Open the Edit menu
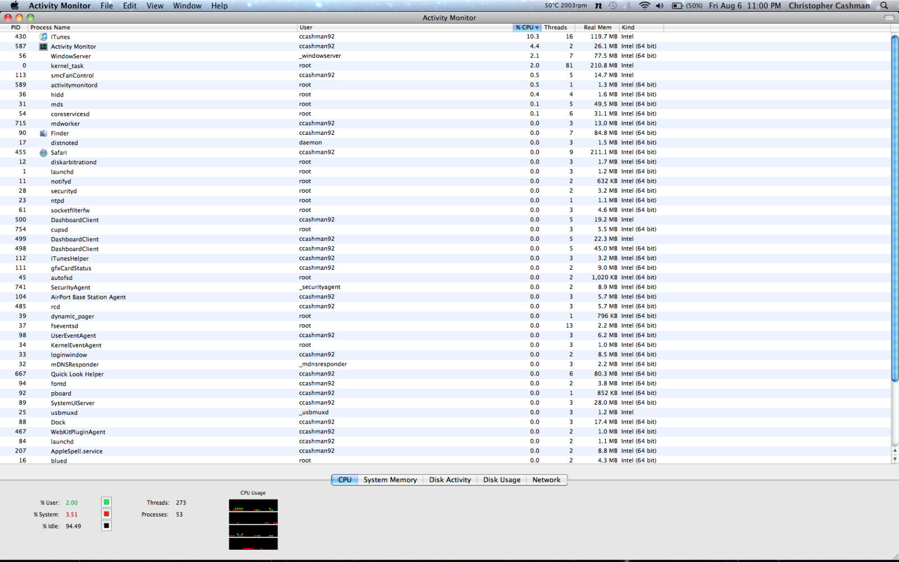Image resolution: width=899 pixels, height=562 pixels. (130, 6)
